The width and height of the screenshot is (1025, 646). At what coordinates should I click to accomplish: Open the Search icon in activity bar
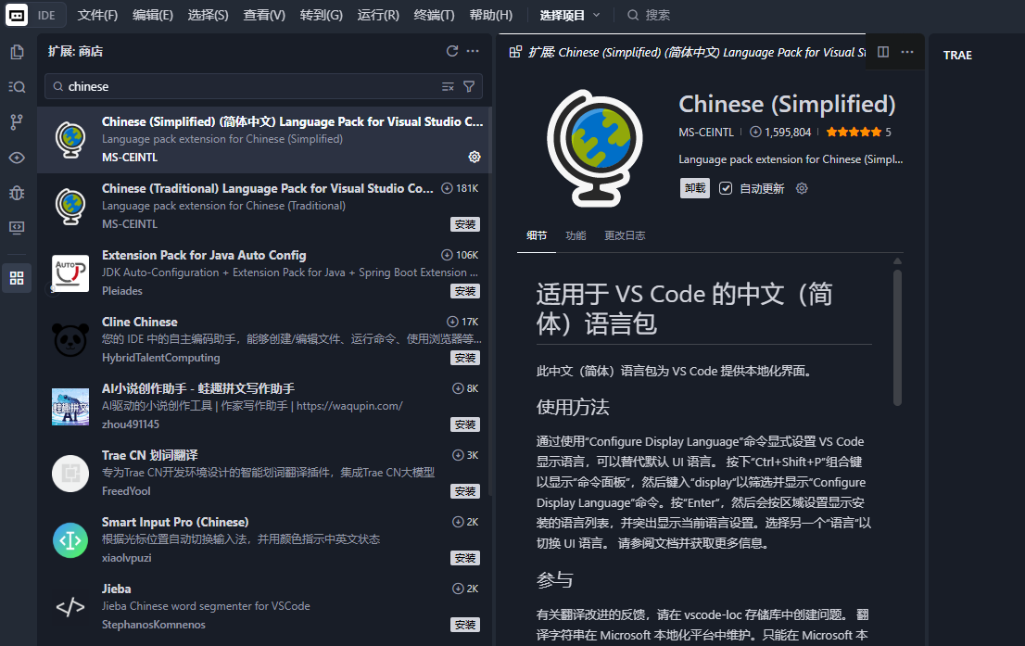click(17, 87)
